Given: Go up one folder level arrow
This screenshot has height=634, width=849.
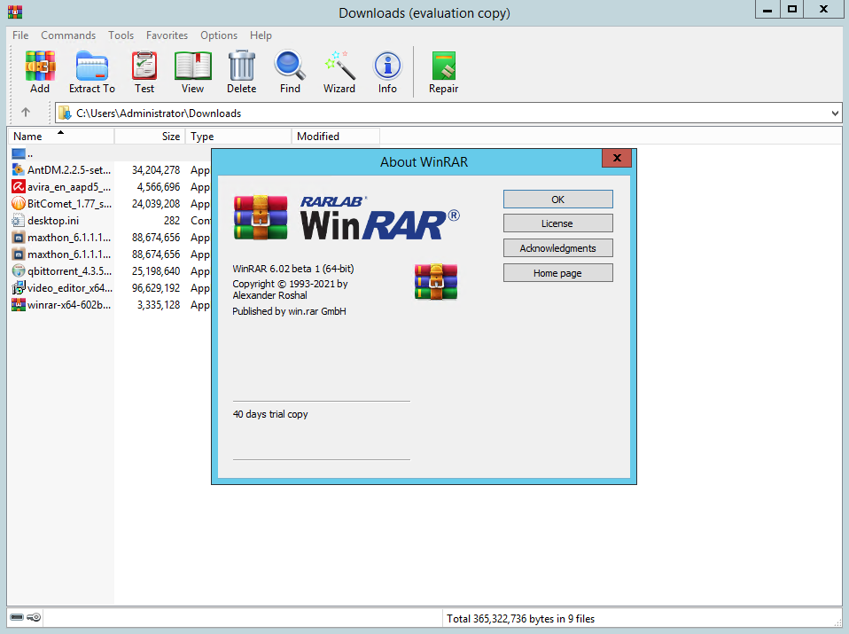Looking at the screenshot, I should point(26,112).
